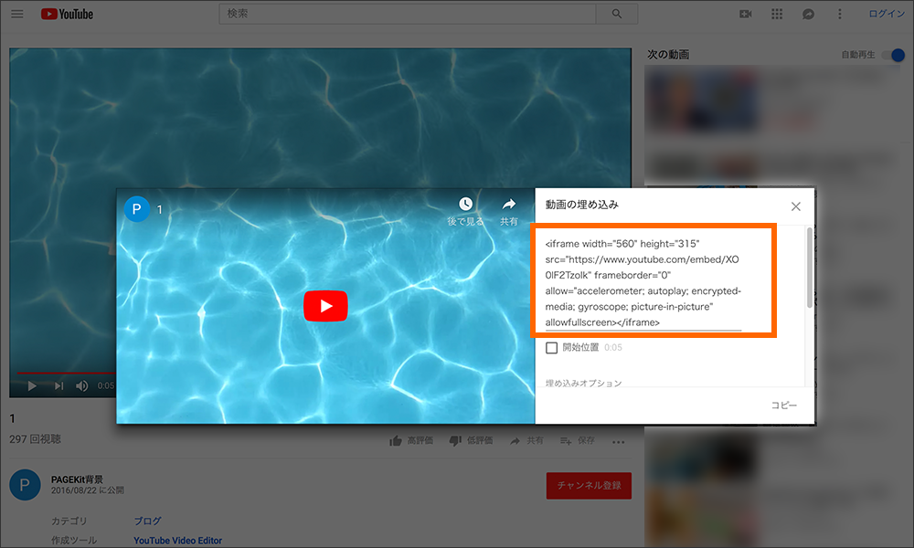Click the 共有 share button below video
The image size is (914, 548).
[526, 441]
